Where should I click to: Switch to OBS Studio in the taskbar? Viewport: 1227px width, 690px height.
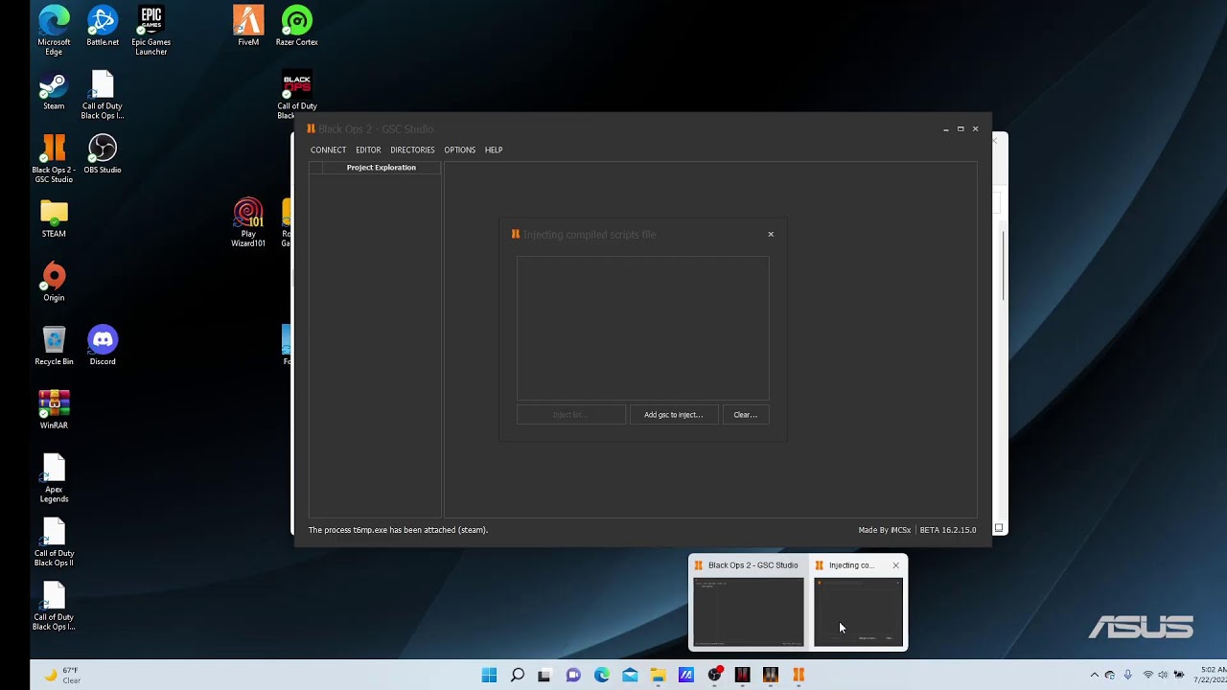pos(714,675)
